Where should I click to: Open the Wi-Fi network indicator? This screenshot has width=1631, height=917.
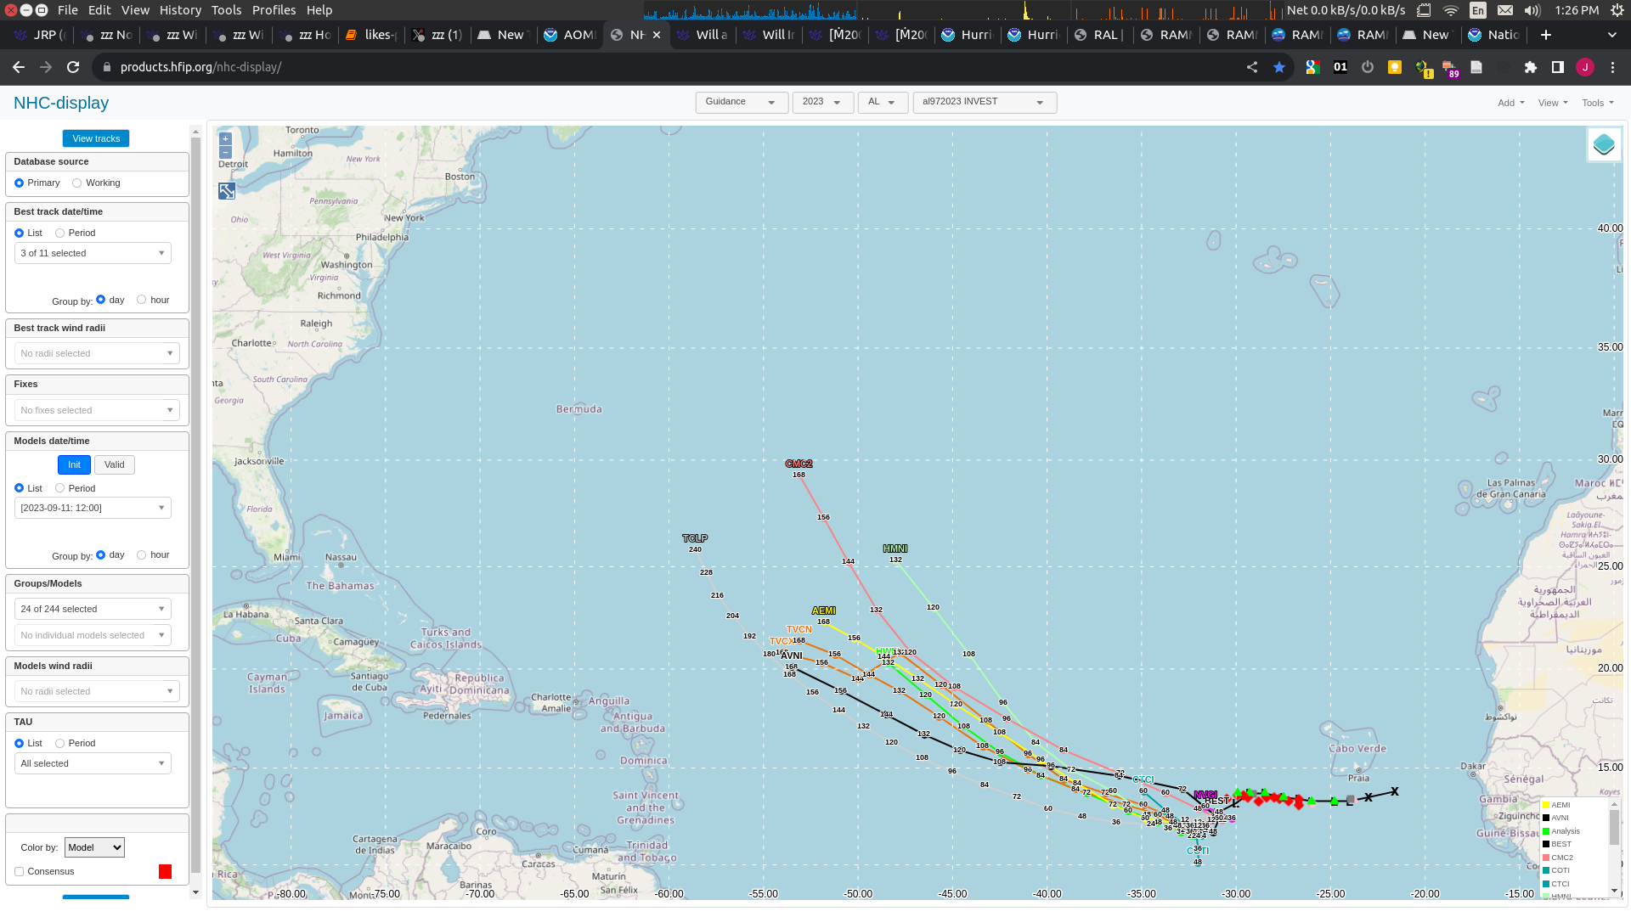tap(1451, 10)
